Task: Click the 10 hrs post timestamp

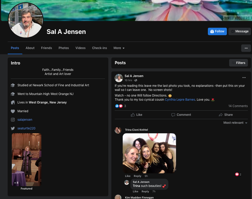Action: coord(128,80)
